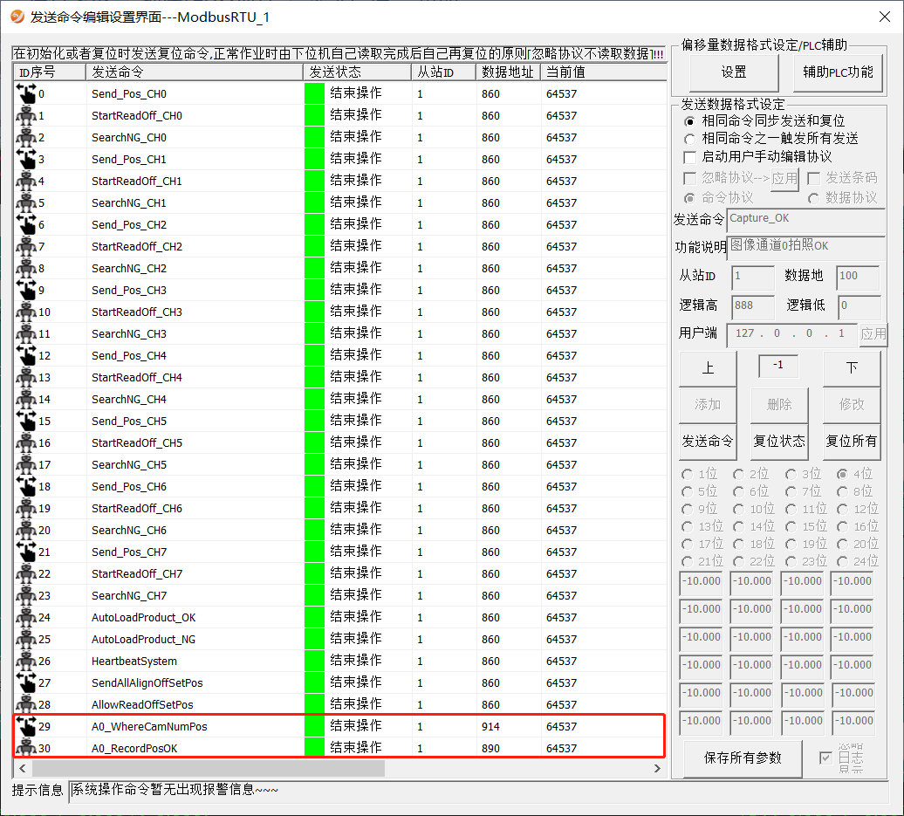Click the green status cell for SearchNG_CH0
Screen dimensions: 904x816
coord(313,137)
